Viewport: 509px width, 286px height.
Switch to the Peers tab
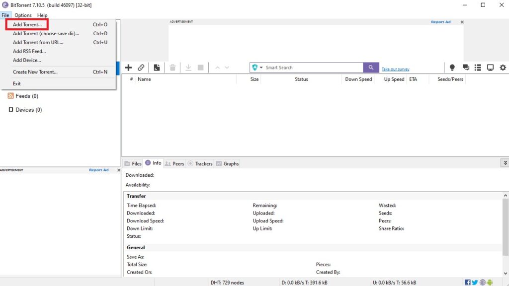point(174,163)
